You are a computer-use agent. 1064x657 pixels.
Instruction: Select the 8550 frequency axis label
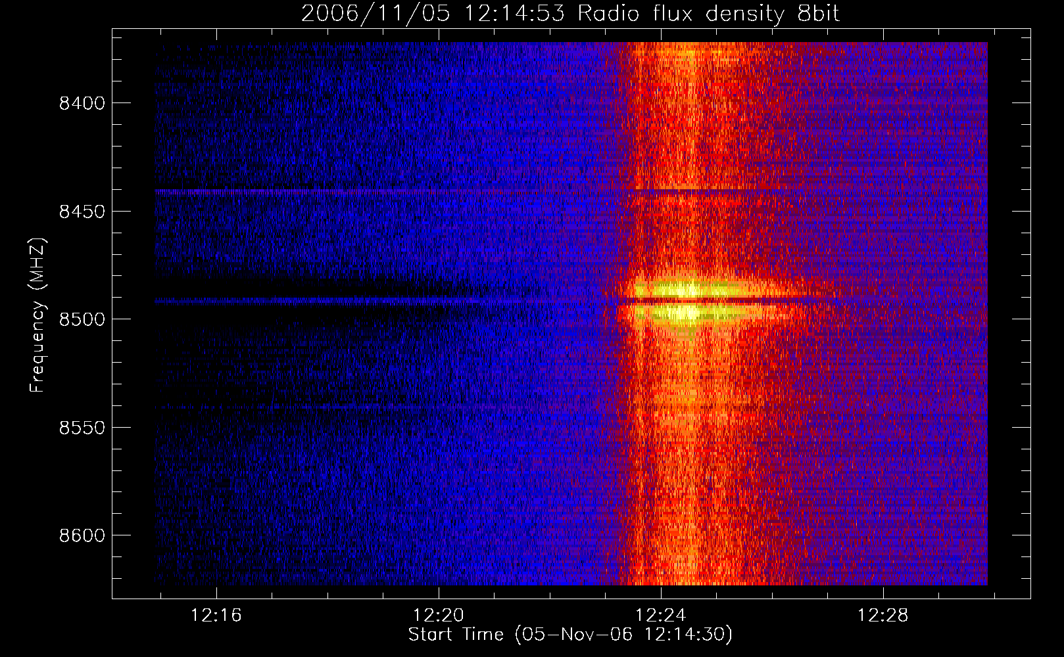click(82, 428)
